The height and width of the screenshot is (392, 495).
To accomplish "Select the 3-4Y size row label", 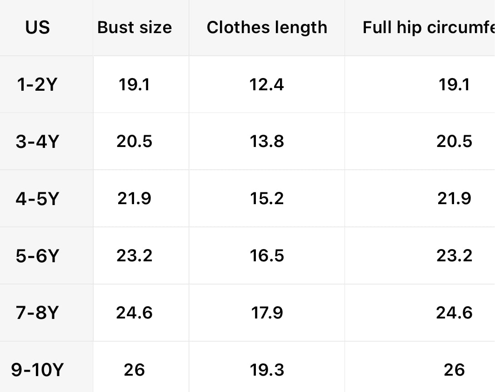I will [37, 142].
